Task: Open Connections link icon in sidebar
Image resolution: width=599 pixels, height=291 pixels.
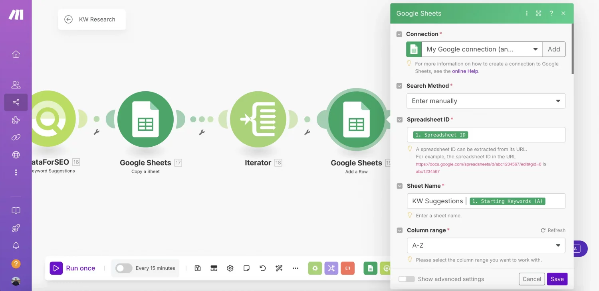Action: [16, 138]
